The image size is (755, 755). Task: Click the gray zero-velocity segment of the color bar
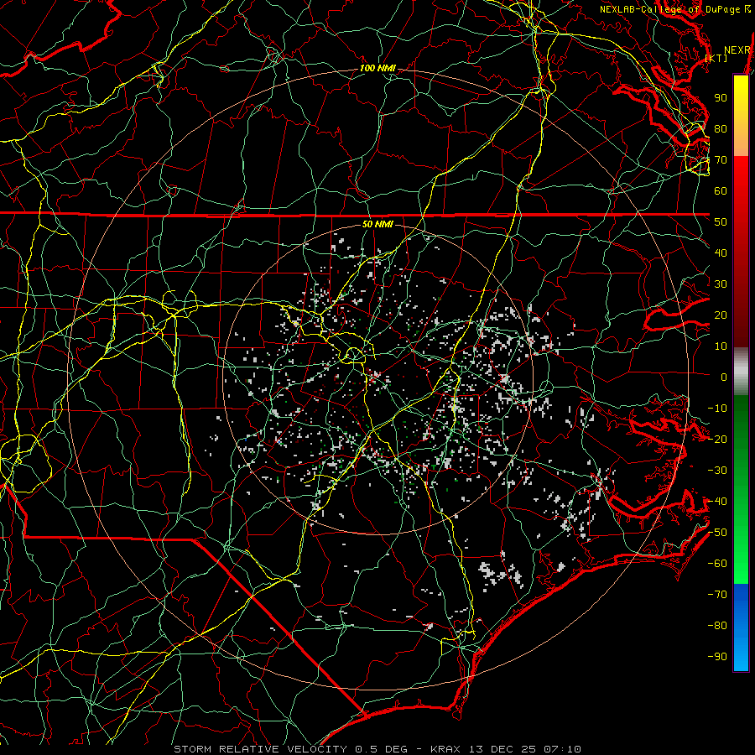pos(741,372)
